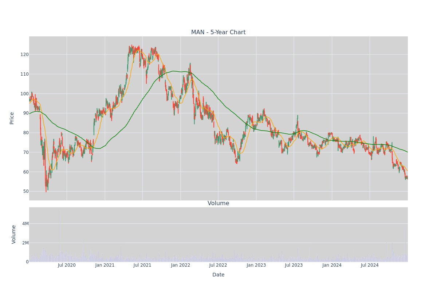Click the "0" volume tick label

27,262
